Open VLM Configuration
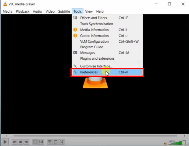The height and width of the screenshot is (146, 189). pyautogui.click(x=107, y=42)
